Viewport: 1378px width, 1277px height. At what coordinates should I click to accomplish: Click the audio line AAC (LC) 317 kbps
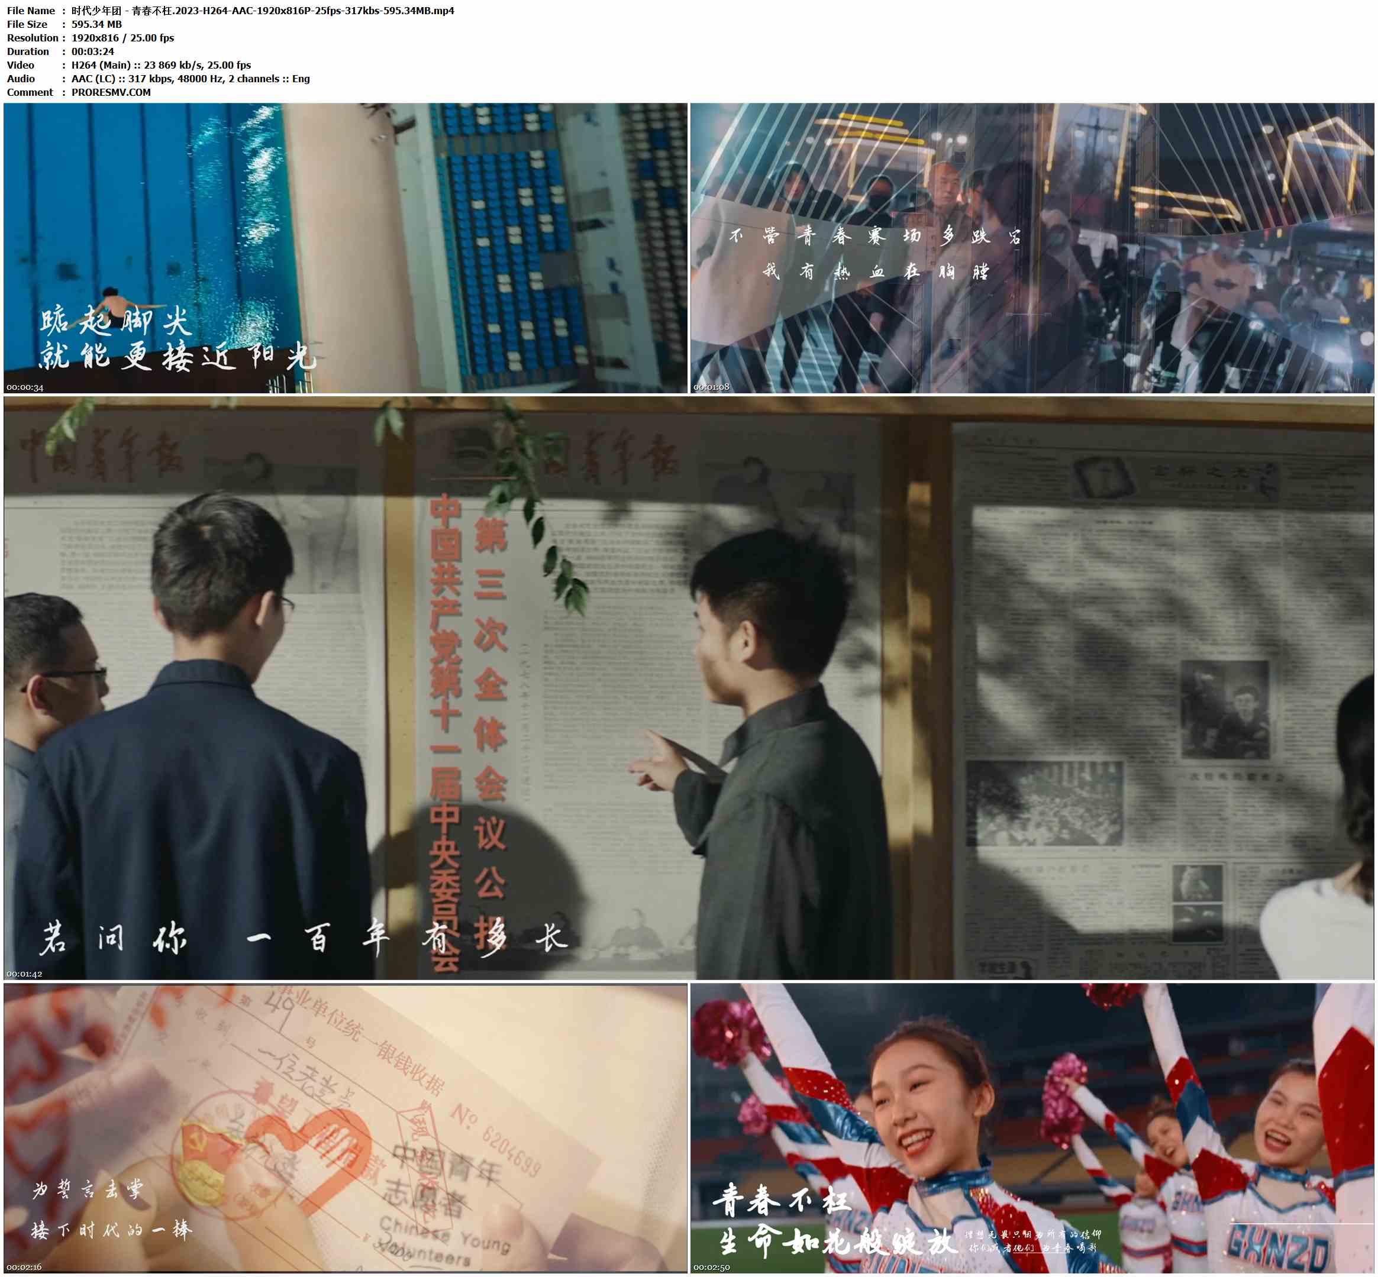point(191,79)
